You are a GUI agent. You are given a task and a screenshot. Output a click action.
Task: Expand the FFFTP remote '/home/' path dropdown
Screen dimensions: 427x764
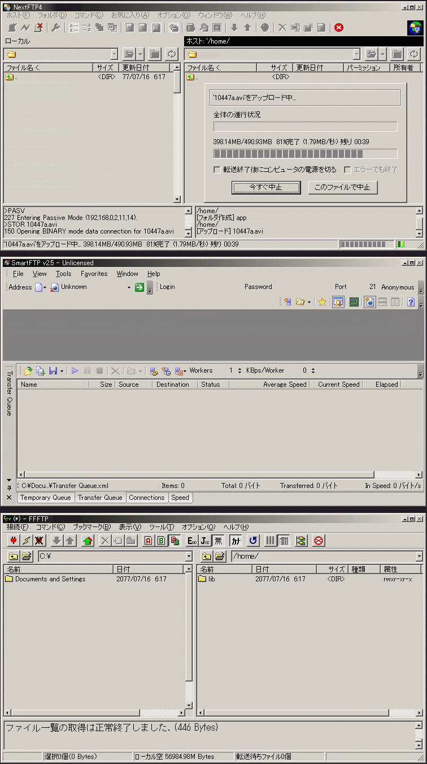(419, 556)
